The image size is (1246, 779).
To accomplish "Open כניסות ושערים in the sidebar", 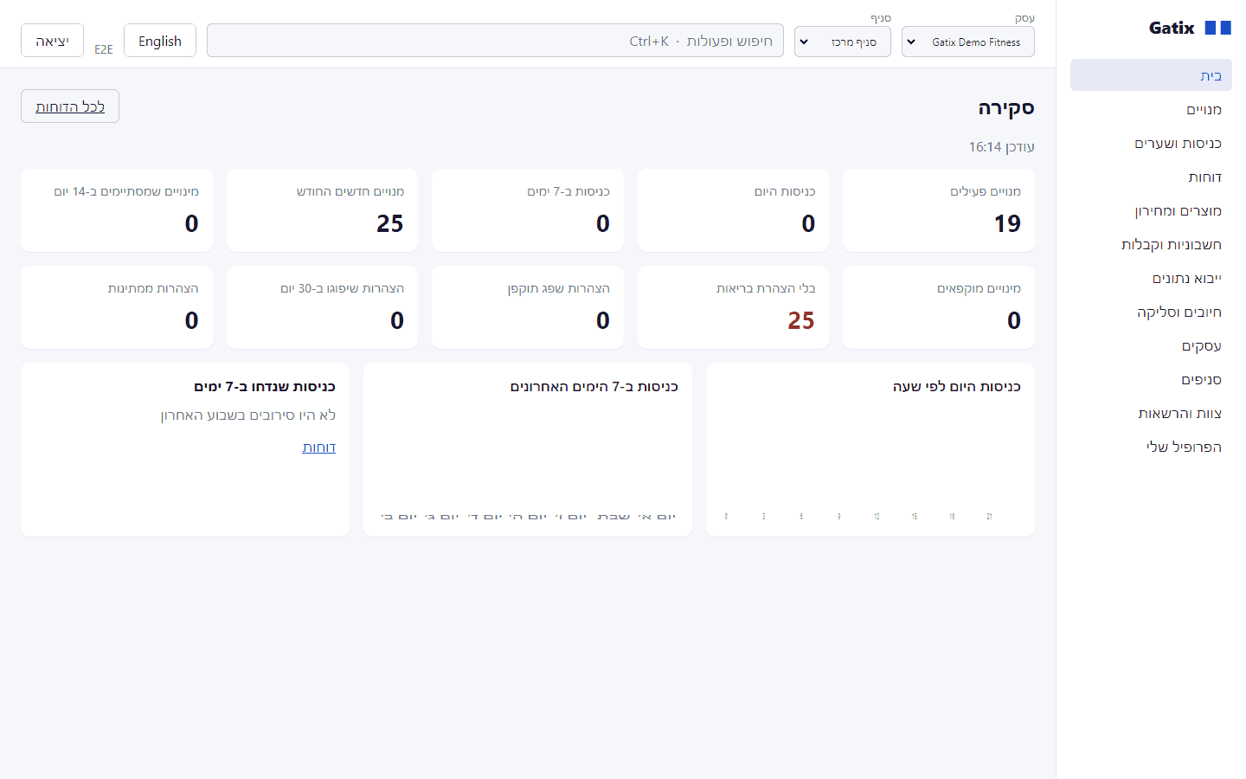I will coord(1151,143).
